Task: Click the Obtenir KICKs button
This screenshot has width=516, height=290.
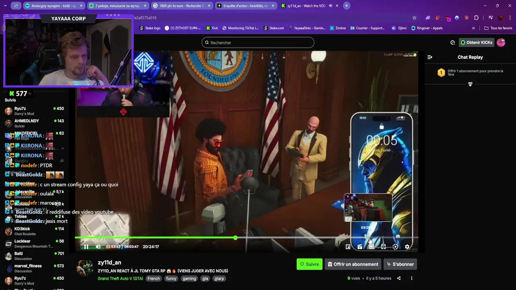Action: [476, 42]
